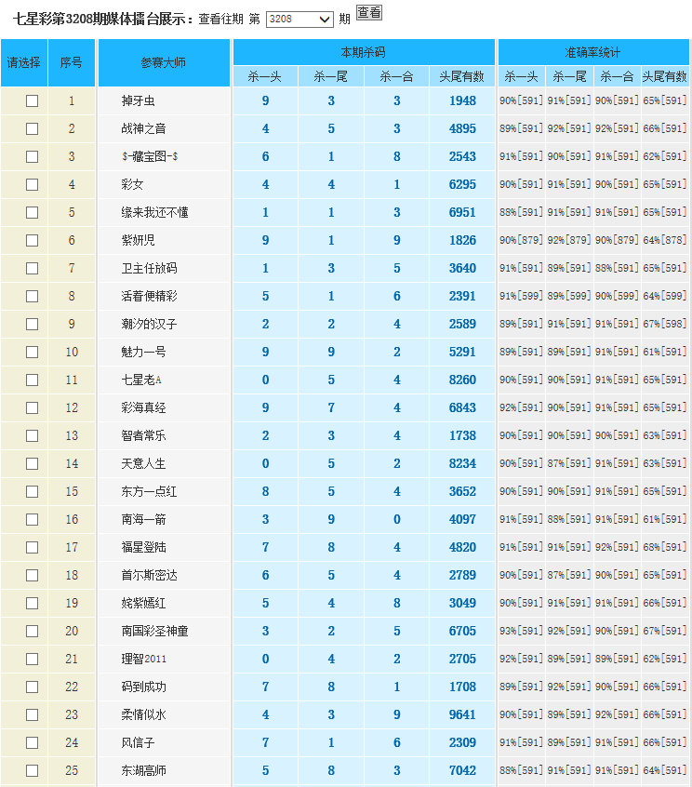Select the checkbox for 南国彩圣神童

(x=32, y=632)
